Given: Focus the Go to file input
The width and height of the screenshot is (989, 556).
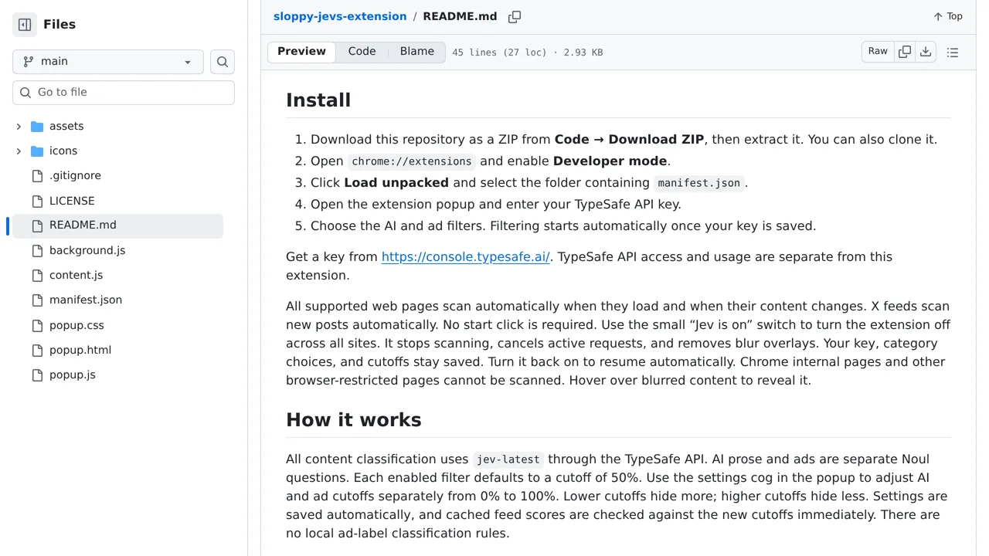Looking at the screenshot, I should coord(124,92).
